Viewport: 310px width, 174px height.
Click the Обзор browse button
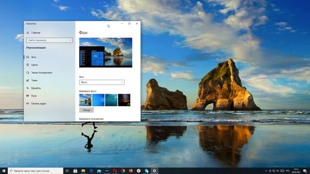(86, 110)
